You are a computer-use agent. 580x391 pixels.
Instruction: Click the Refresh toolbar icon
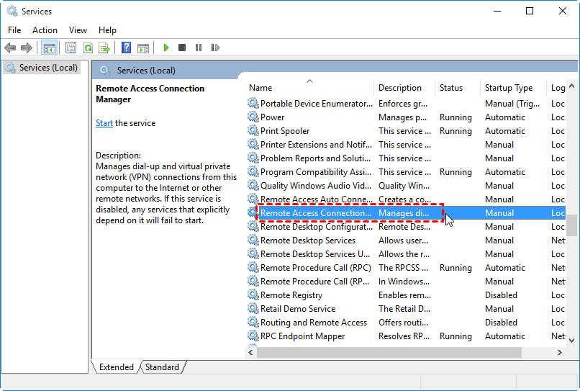click(x=88, y=48)
